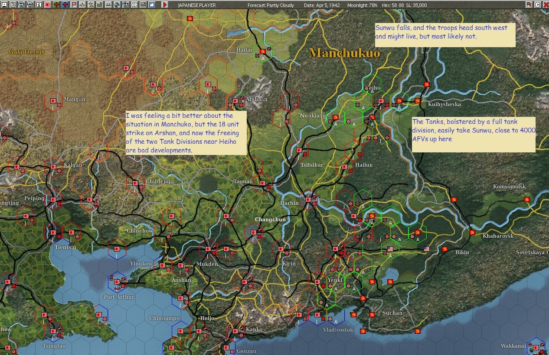Click the 'Nunkiang' city label
This screenshot has width=549, height=355.
(313, 116)
